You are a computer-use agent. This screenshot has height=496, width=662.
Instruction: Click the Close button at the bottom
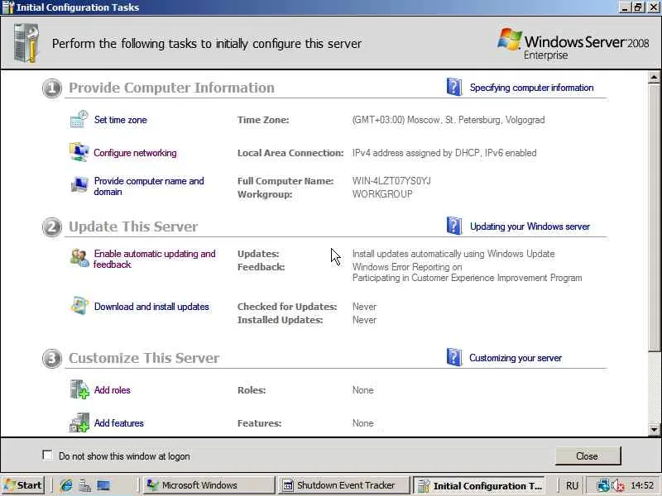(588, 456)
